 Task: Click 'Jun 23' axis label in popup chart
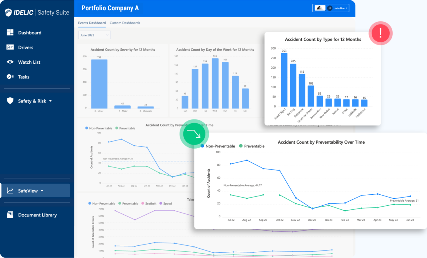[x=410, y=220]
